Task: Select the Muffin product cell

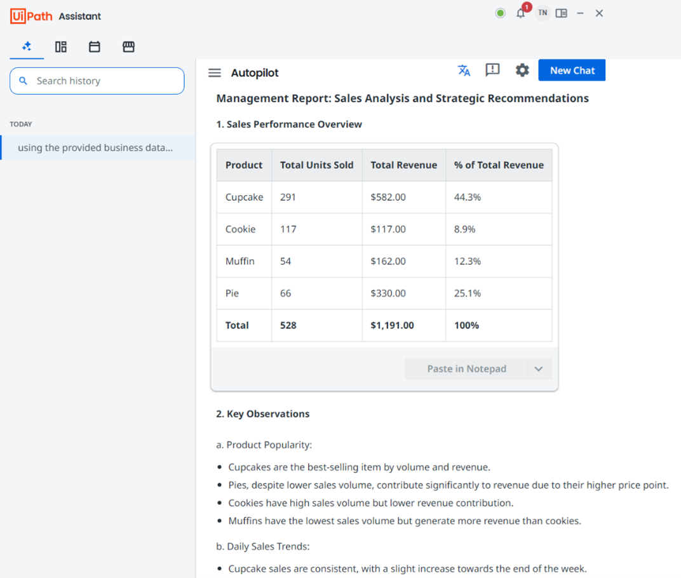Action: (x=244, y=262)
